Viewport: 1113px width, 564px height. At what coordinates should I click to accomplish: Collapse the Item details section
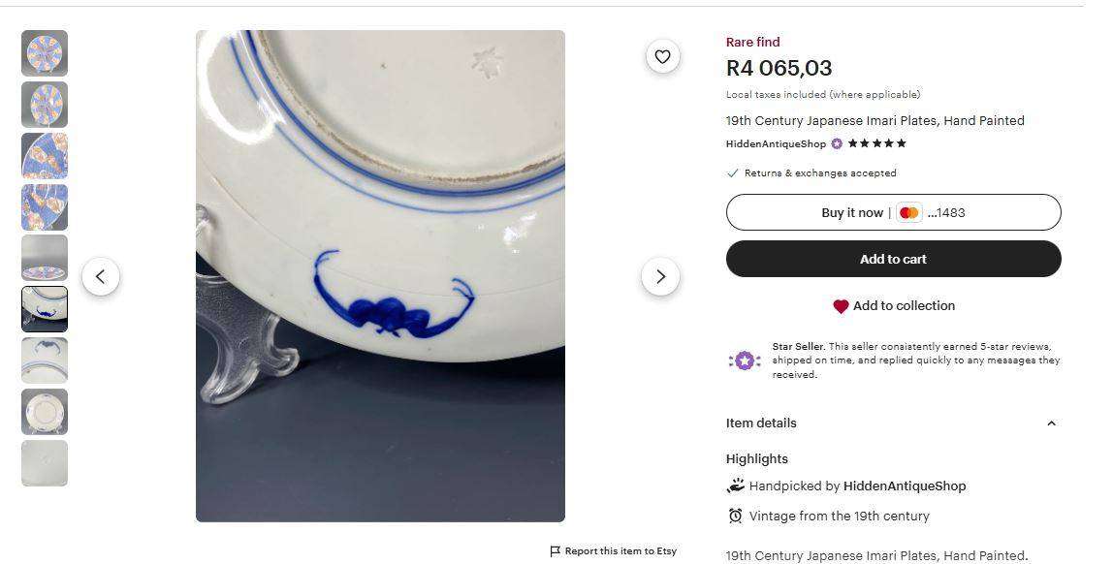click(1051, 423)
